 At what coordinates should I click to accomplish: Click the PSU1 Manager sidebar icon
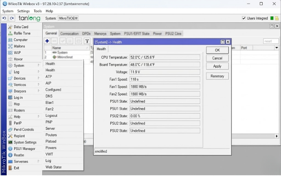[x=11, y=149]
